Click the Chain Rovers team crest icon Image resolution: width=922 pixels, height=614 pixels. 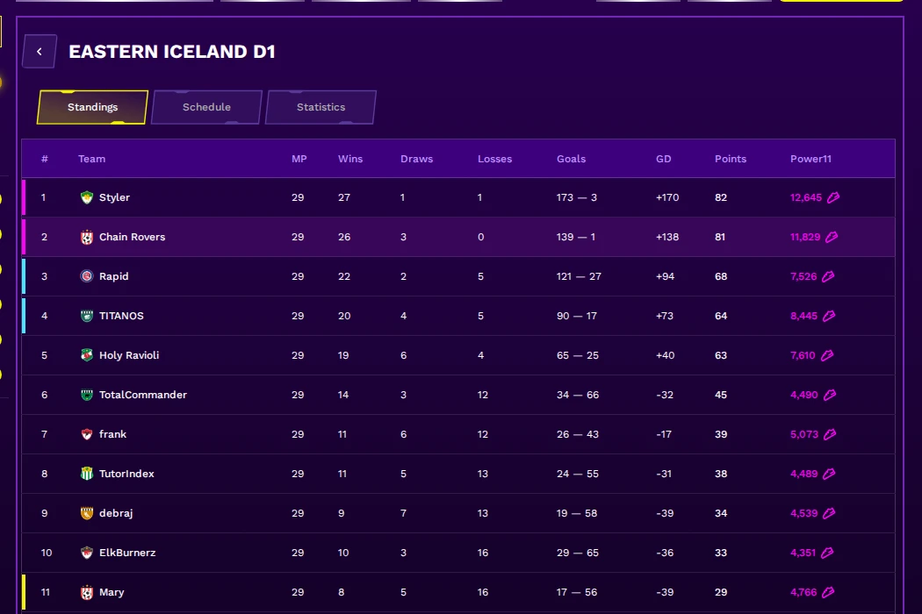(86, 237)
